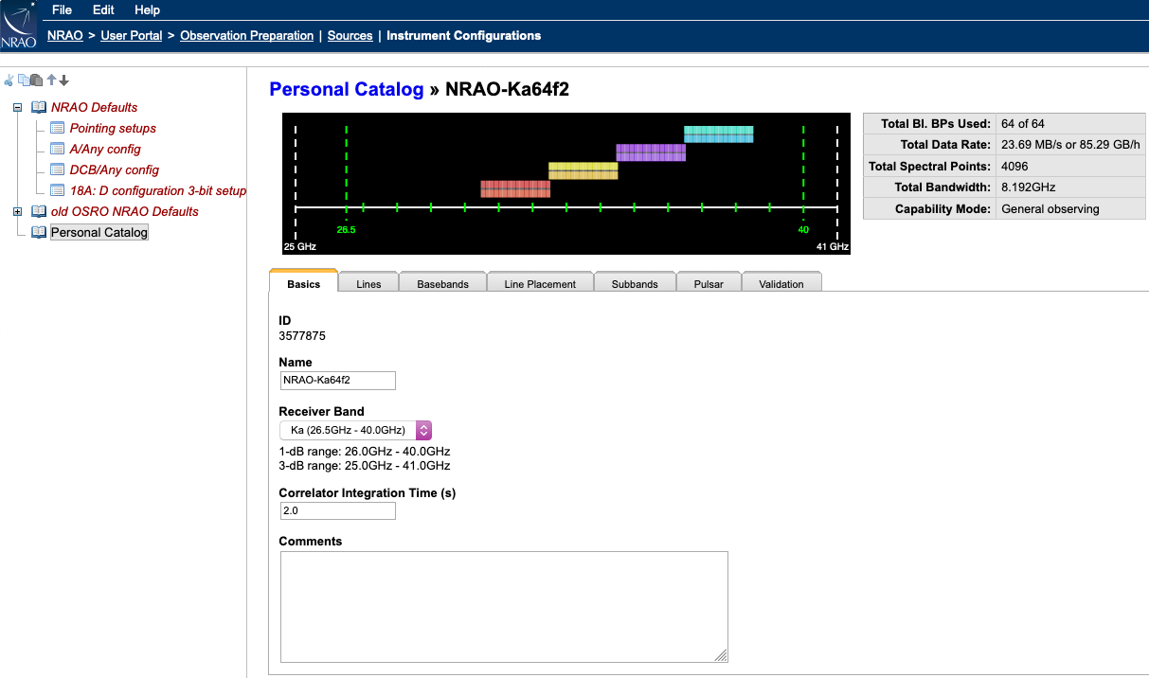This screenshot has height=678, width=1149.
Task: Click the copy icon in tree toolbar
Action: click(x=23, y=80)
